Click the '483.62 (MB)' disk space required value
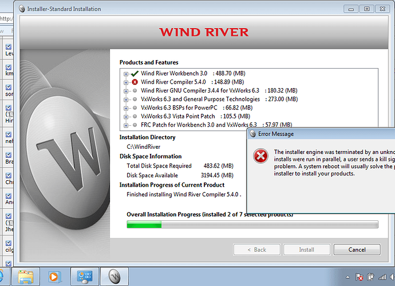 pos(219,166)
